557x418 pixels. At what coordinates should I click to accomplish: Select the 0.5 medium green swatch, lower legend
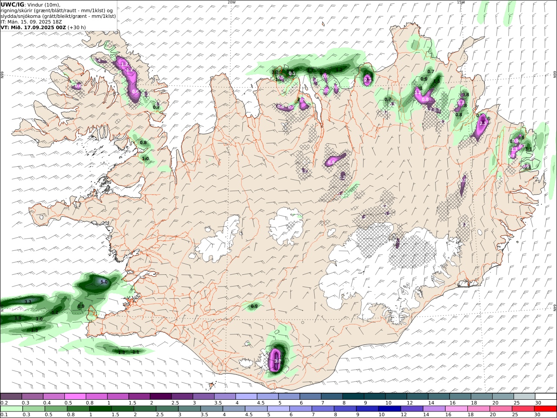pyautogui.click(x=56, y=408)
